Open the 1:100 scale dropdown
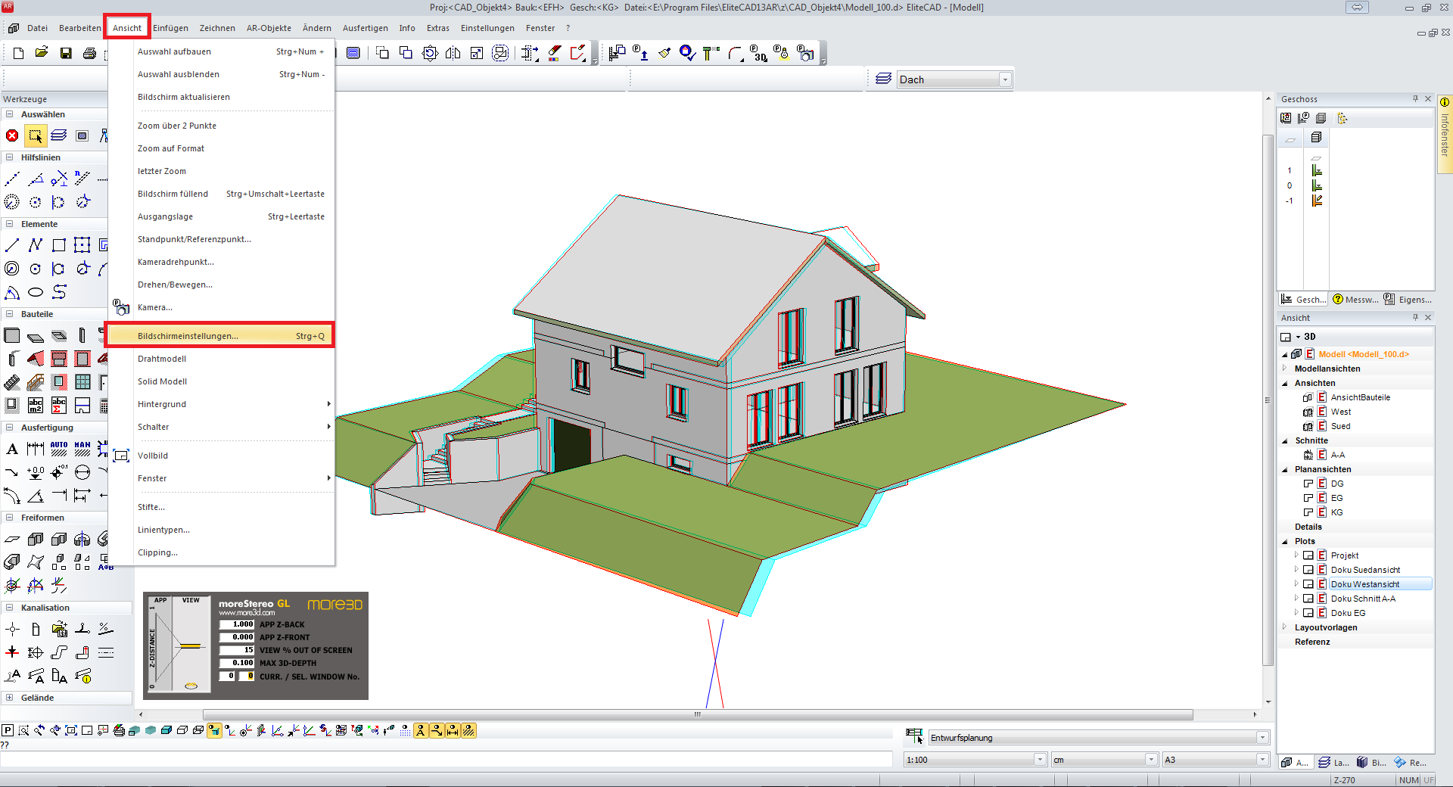 click(1040, 760)
